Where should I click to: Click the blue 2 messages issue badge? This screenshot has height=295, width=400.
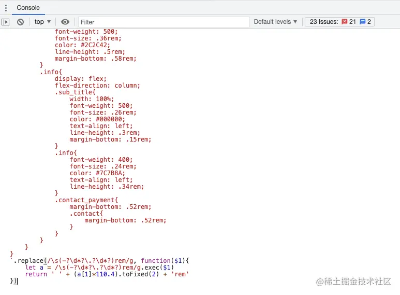coord(365,22)
